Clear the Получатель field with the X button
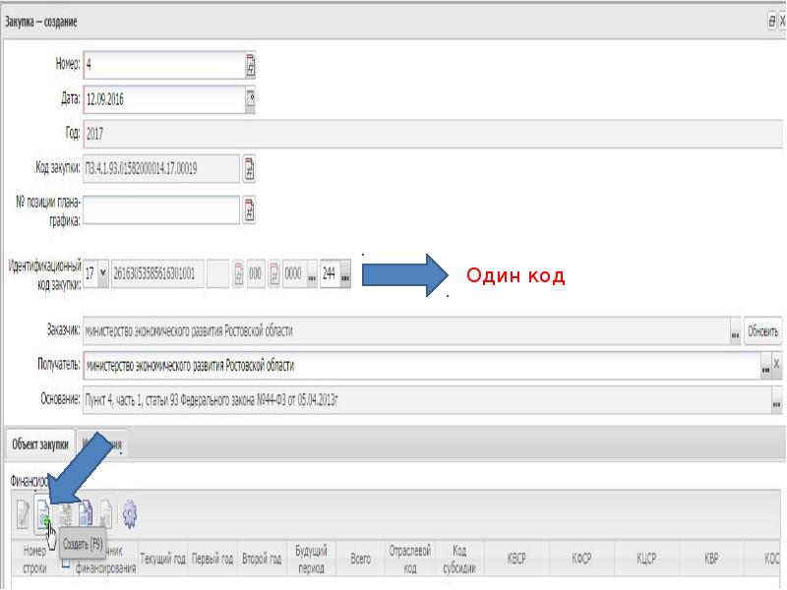This screenshot has height=590, width=787. point(776,365)
